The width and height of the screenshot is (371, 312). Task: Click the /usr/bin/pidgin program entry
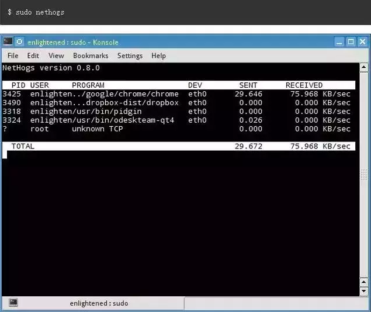point(107,112)
